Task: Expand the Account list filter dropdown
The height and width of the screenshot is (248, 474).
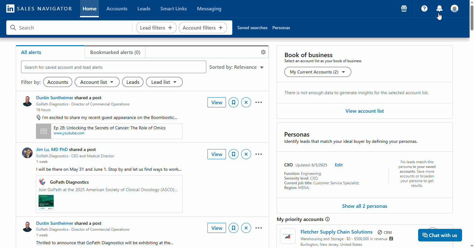Action: (97, 82)
